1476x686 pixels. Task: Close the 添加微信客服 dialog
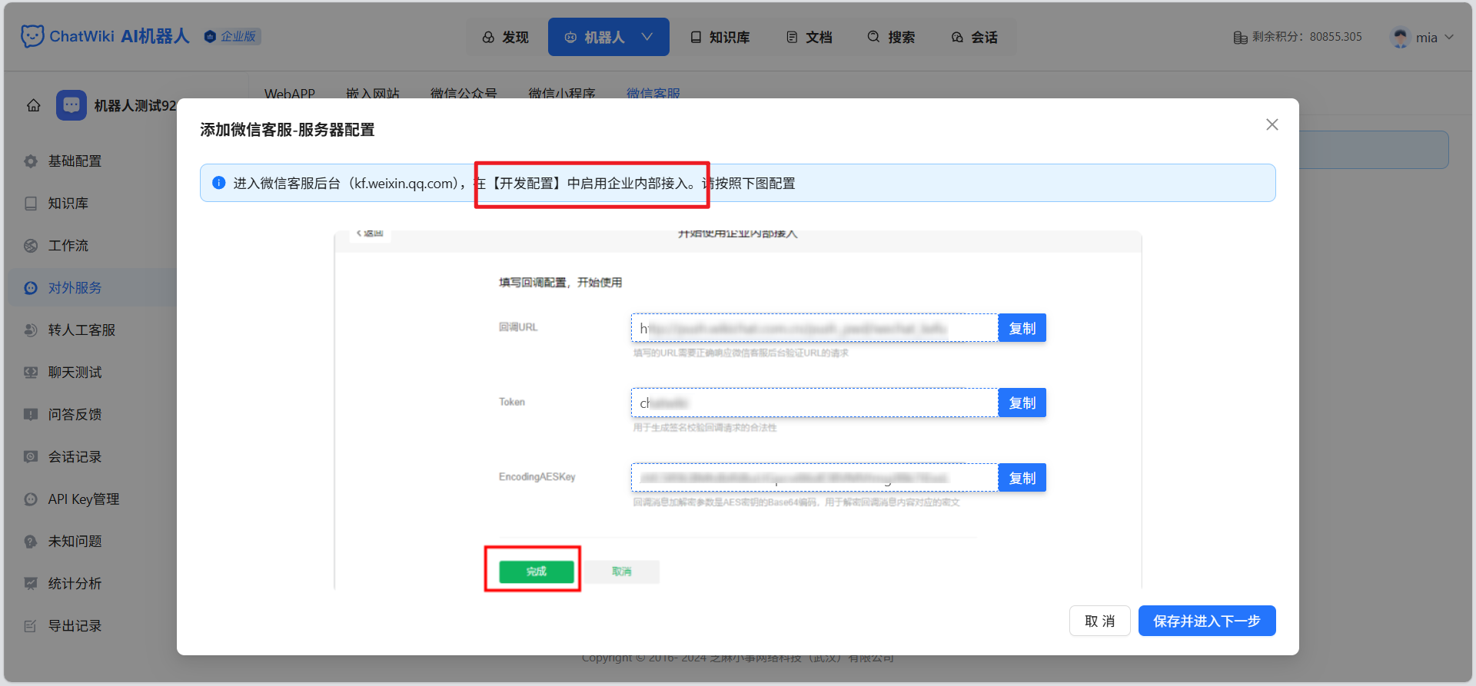tap(1272, 124)
